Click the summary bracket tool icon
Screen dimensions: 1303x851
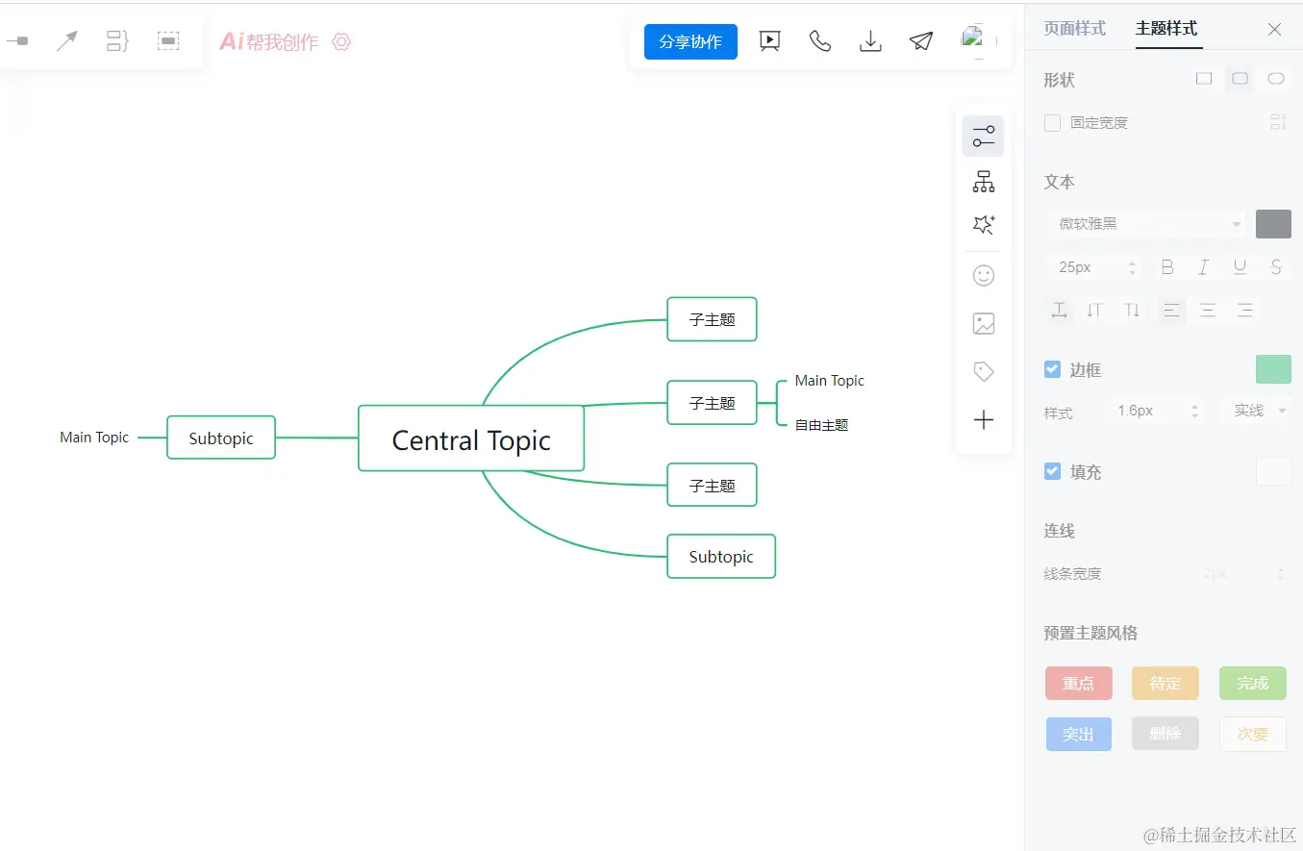coord(117,41)
